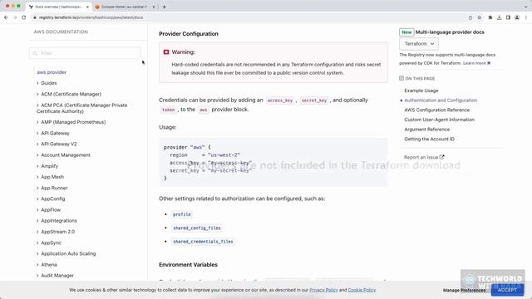The width and height of the screenshot is (532, 299).
Task: Open the Terraform language dropdown
Action: (x=419, y=44)
